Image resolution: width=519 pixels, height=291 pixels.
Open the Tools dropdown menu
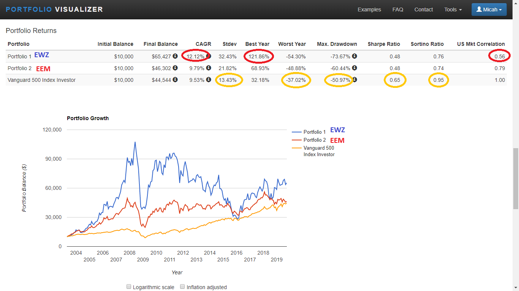(453, 9)
